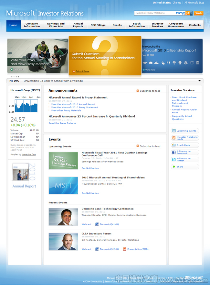210x285 pixels.
Task: Open the 2010 Annual Report cover thumbnail
Action: pos(21,172)
